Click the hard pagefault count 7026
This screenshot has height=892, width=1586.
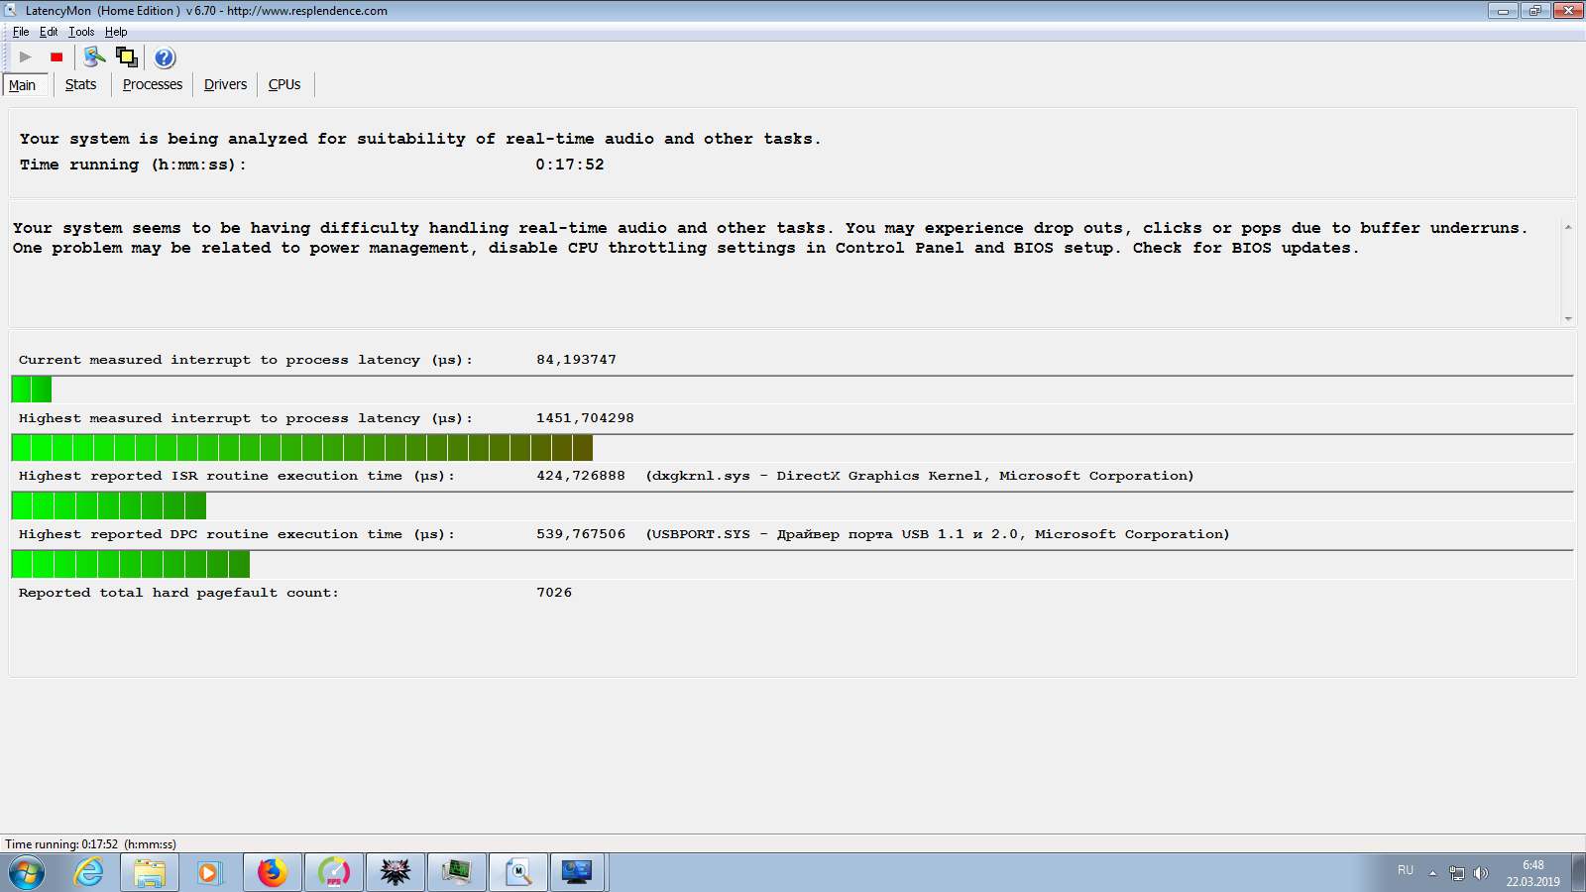tap(554, 593)
